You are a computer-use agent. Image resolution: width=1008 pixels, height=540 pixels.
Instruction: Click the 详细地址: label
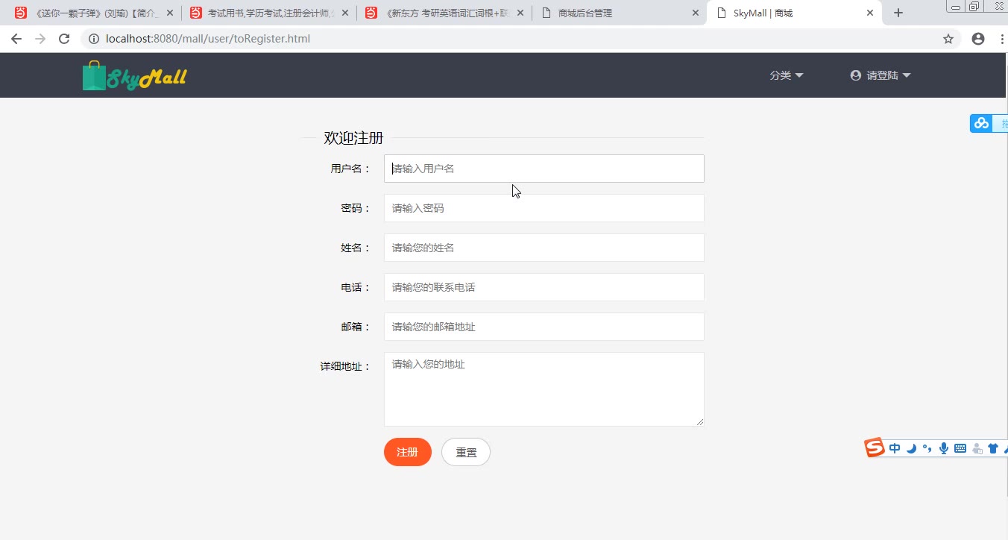coord(345,366)
